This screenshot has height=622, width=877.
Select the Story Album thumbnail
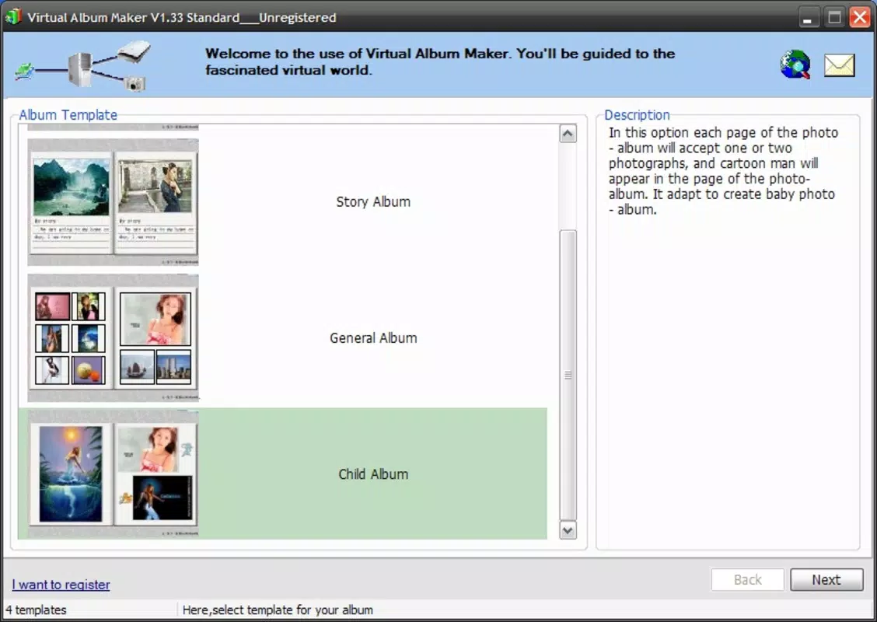tap(113, 202)
